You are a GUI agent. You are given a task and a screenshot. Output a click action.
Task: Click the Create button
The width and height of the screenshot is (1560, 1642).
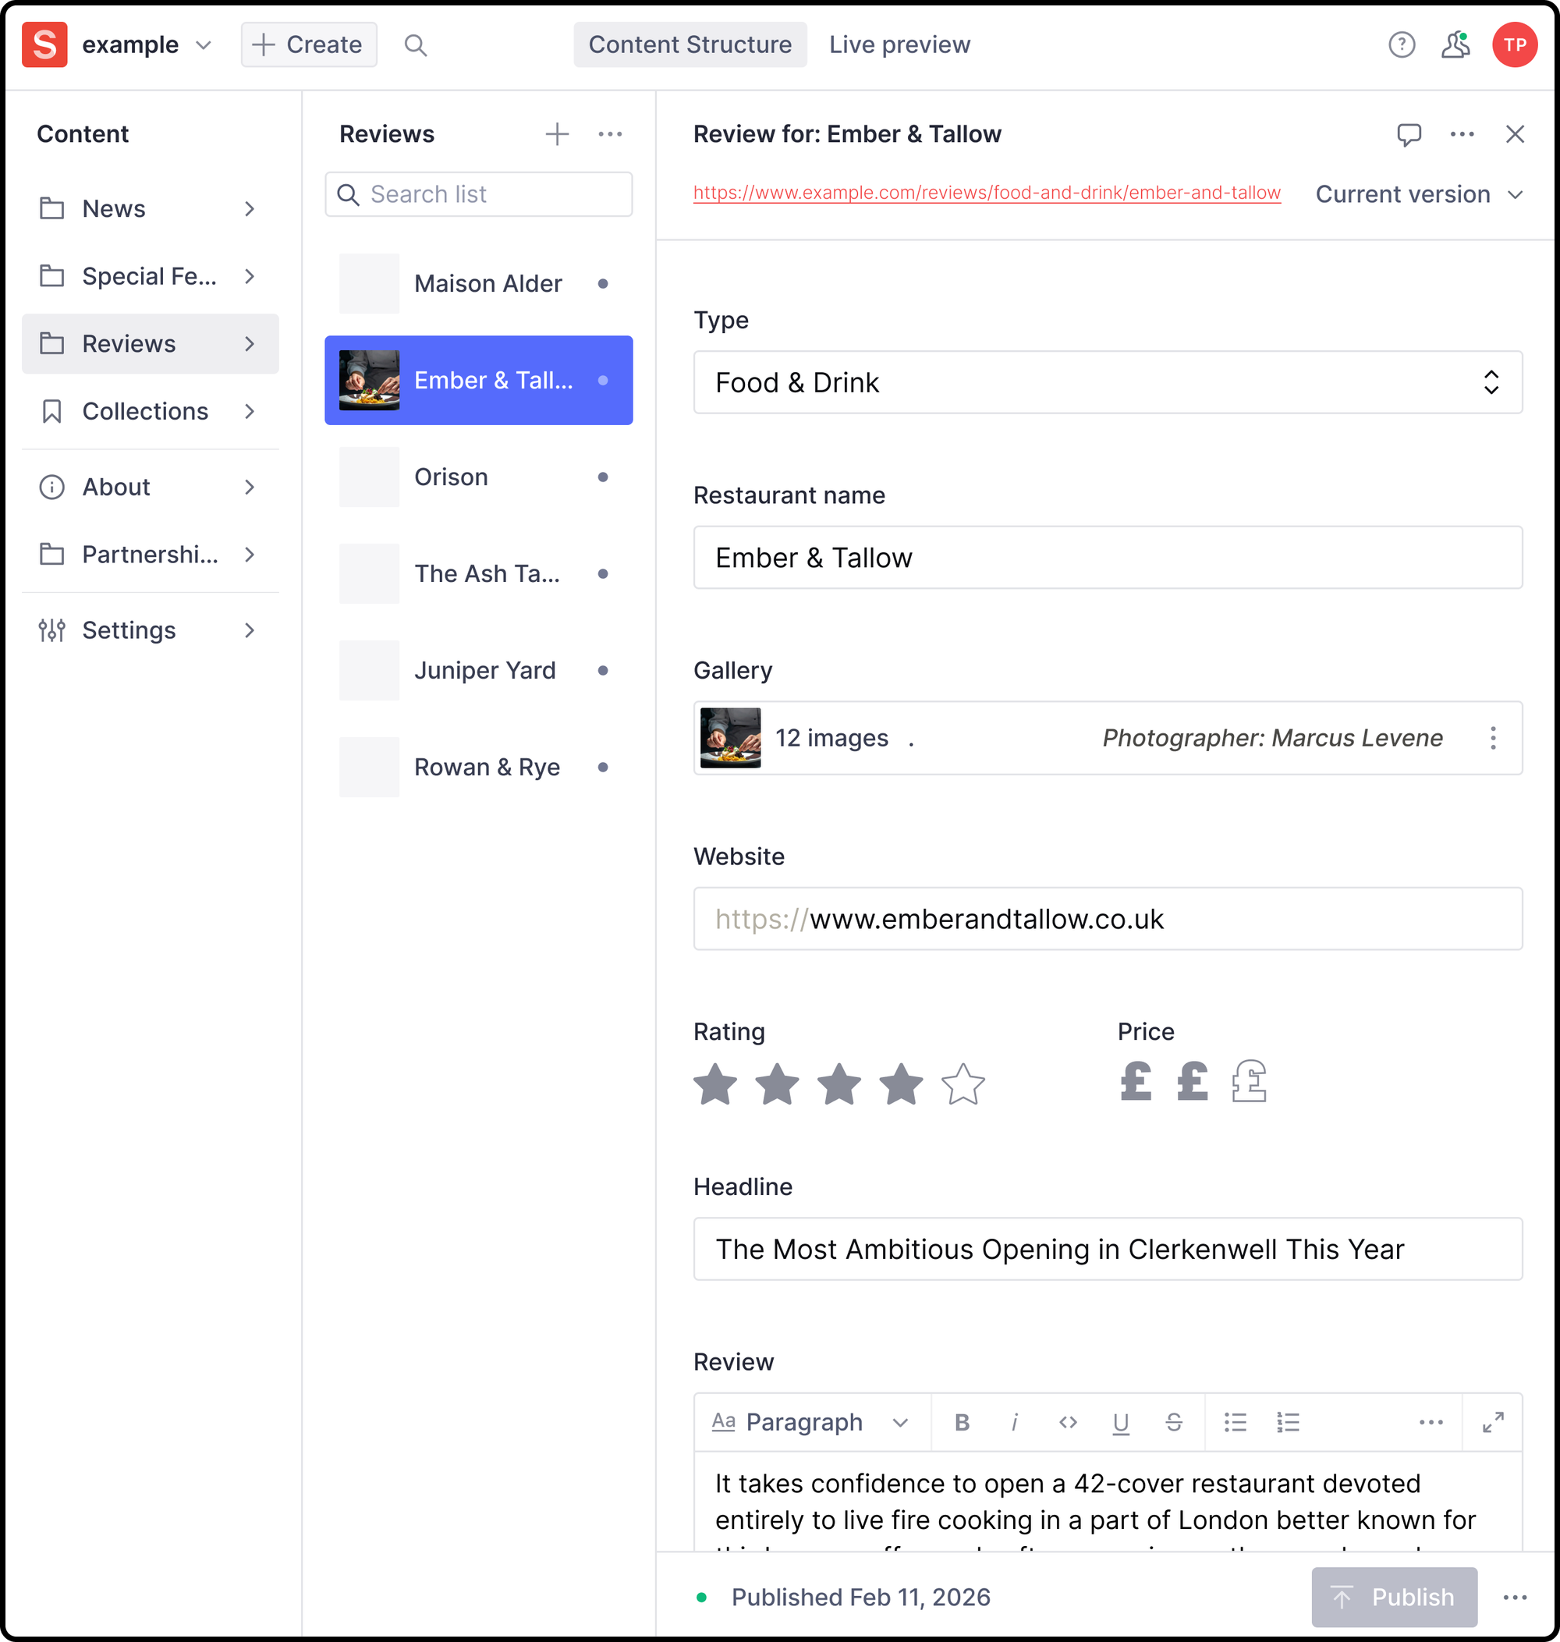tap(309, 45)
